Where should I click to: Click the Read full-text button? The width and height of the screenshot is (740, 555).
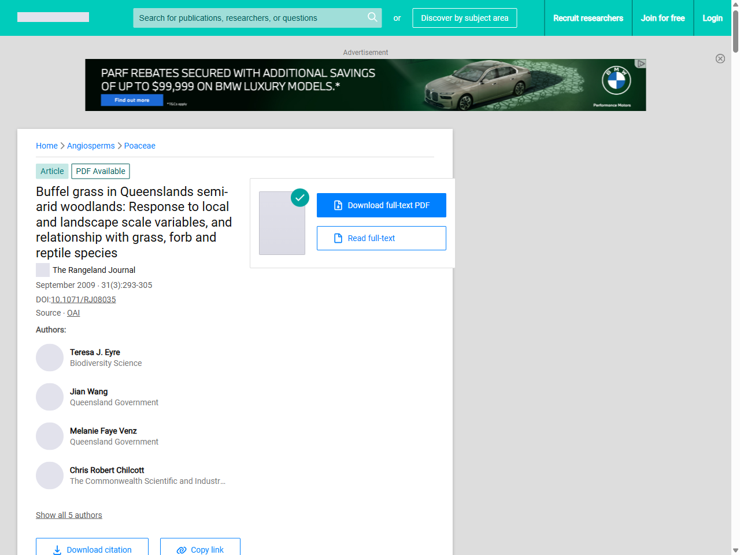coord(381,238)
